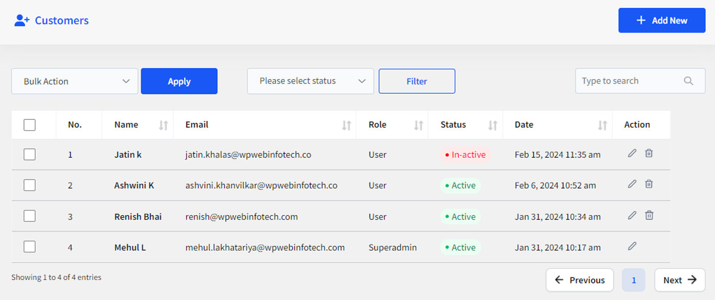The height and width of the screenshot is (300, 715).
Task: Click the Filter button
Action: click(417, 81)
